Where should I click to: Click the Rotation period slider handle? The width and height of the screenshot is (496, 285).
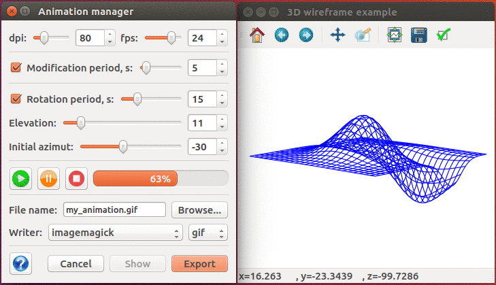tap(137, 99)
